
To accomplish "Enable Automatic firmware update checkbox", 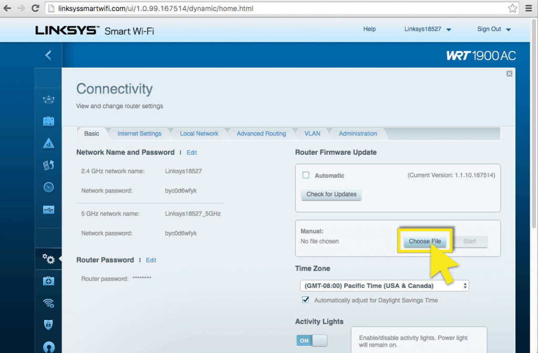I will 306,175.
